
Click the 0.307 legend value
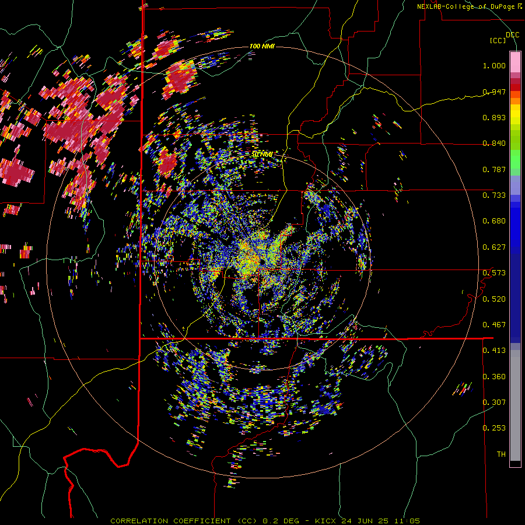tap(494, 402)
